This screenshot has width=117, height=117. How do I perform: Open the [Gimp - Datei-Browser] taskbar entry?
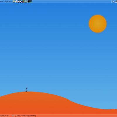(24, 116)
